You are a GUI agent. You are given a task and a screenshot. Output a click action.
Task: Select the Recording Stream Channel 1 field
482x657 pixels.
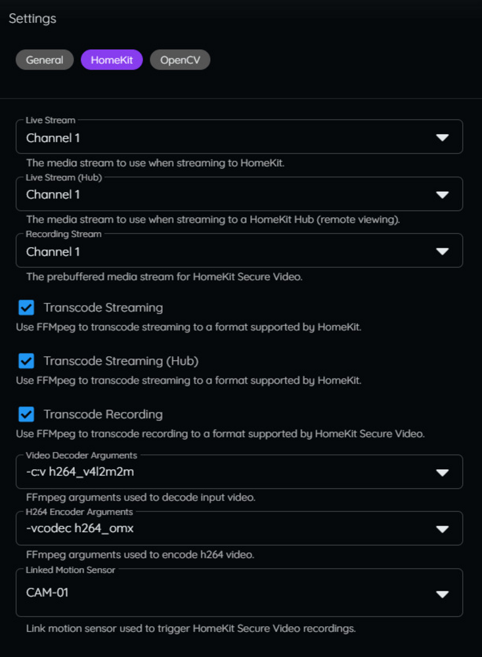[x=239, y=250]
